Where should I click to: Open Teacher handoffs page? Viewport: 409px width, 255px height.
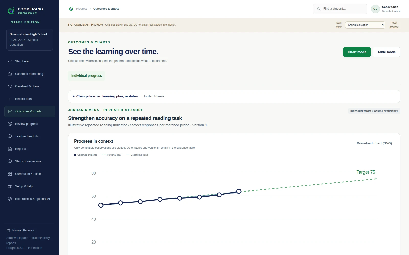30,136
